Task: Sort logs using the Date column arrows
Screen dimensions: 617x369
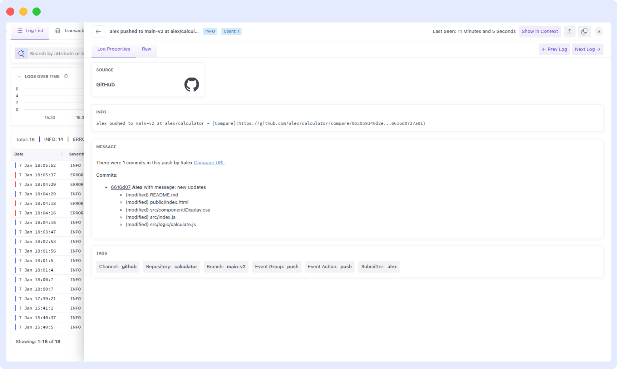Action: (x=61, y=154)
